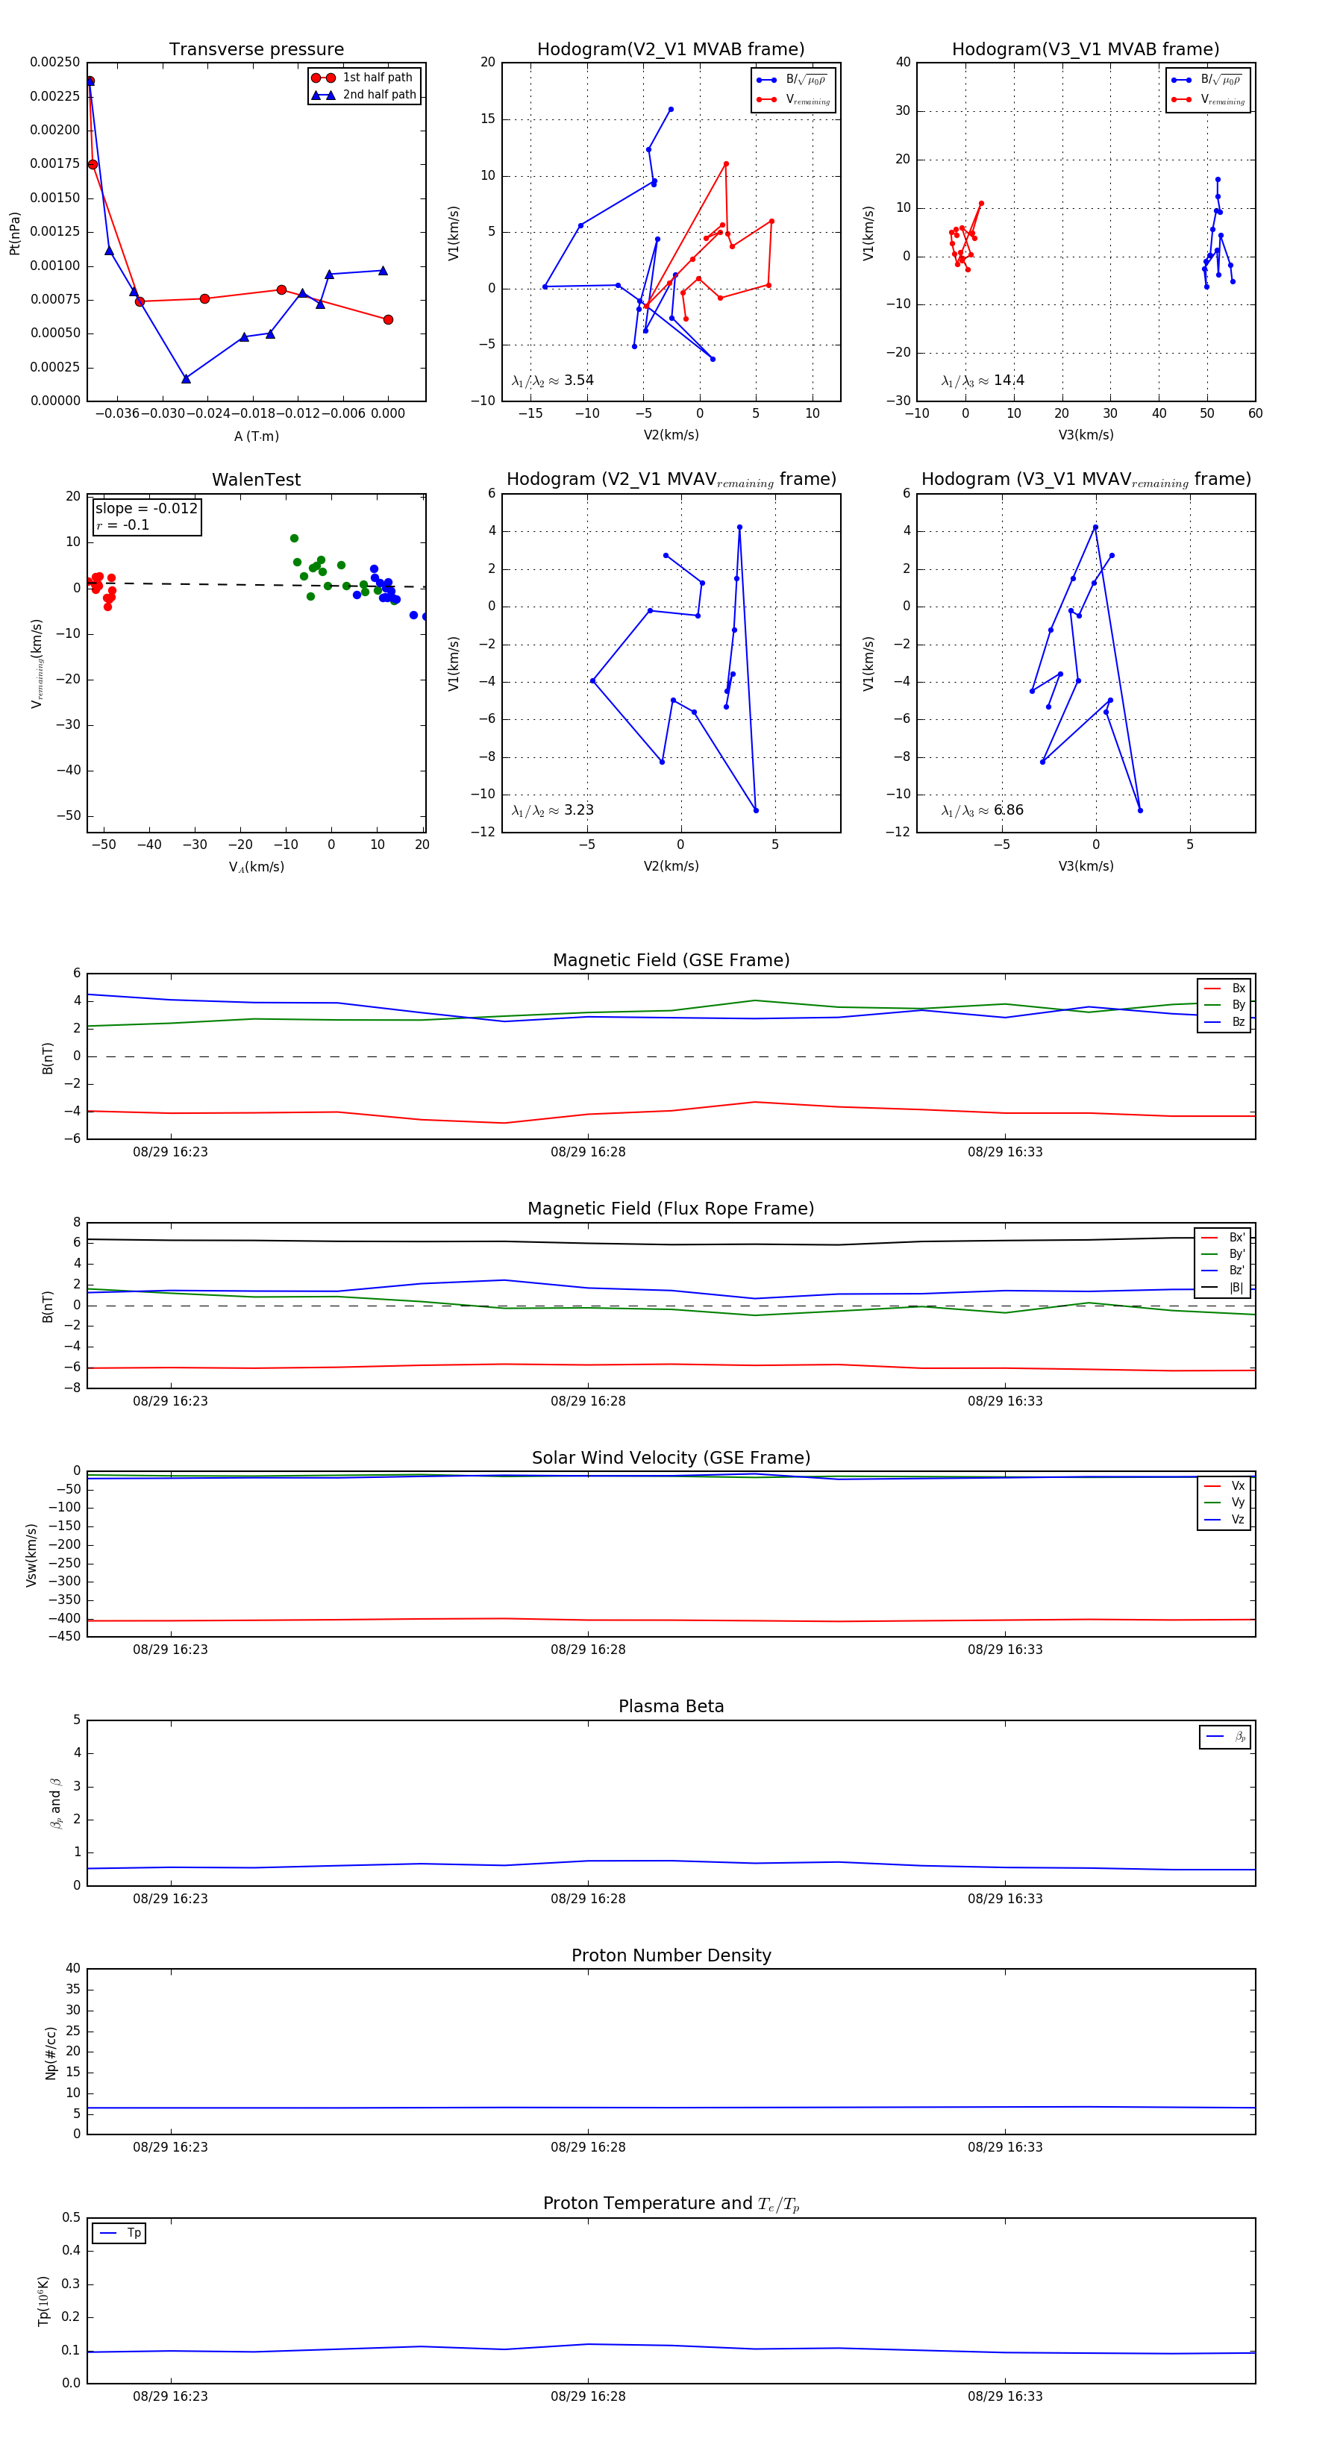Click B(nT) axis label of GSE magnetic plot
The image size is (1343, 2462).
pyautogui.click(x=48, y=1058)
